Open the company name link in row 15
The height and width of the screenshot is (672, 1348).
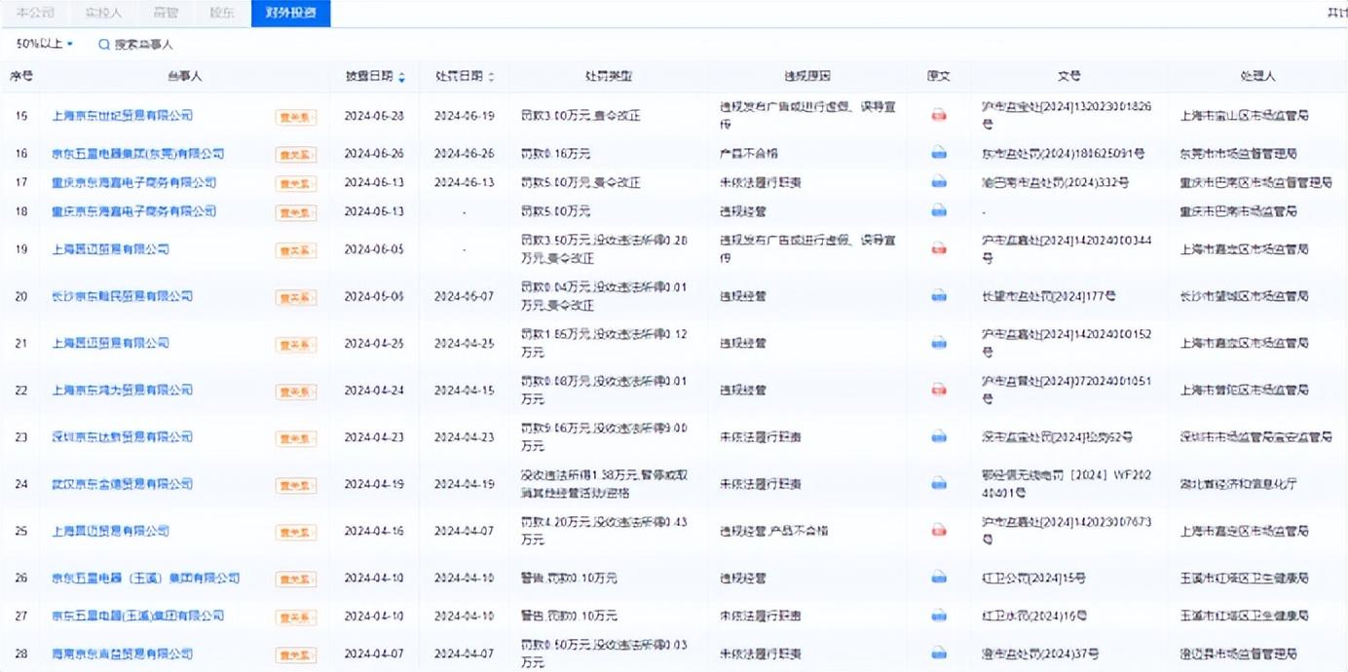coord(122,115)
